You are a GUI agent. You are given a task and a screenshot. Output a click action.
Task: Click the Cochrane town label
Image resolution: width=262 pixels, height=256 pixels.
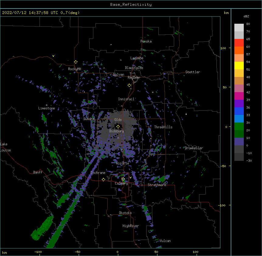pos(98,173)
